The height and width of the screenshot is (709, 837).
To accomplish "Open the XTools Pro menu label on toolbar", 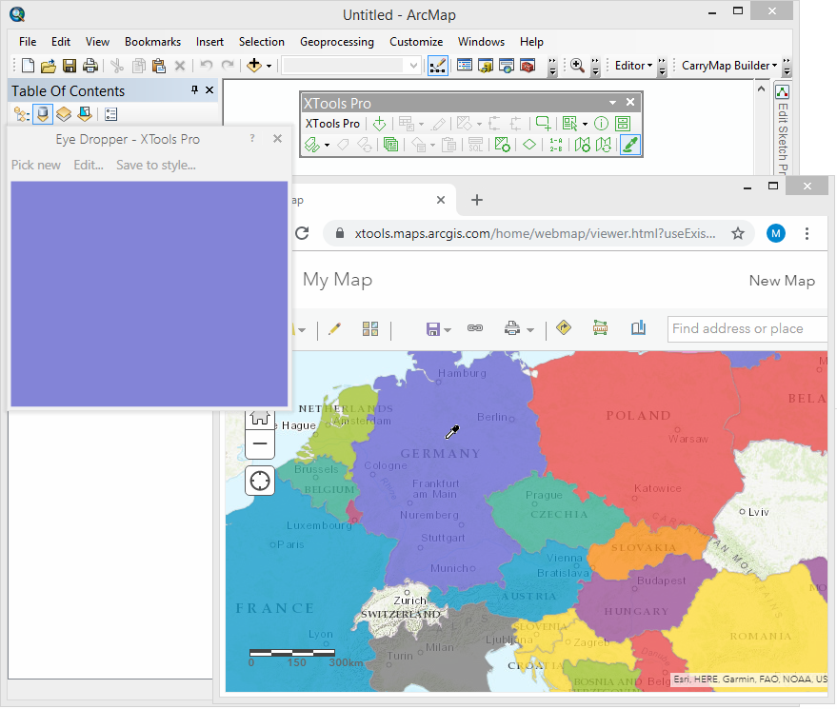I will pyautogui.click(x=332, y=124).
